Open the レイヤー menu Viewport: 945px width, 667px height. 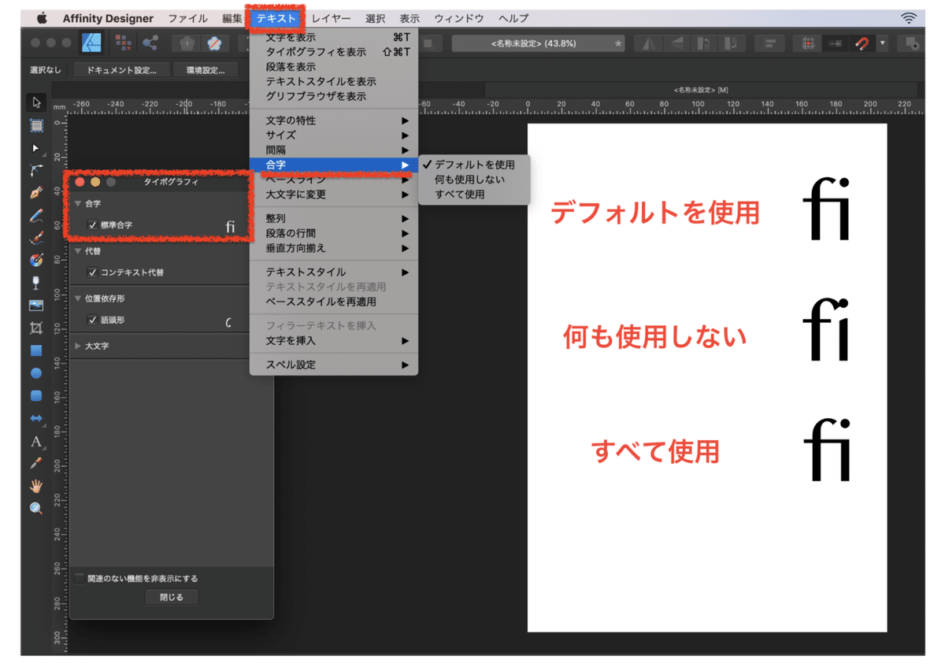coord(331,18)
